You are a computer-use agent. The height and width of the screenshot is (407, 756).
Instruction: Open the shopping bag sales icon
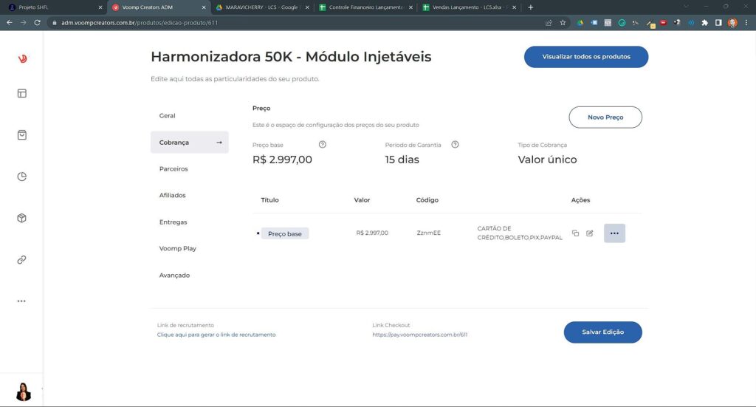(21, 135)
